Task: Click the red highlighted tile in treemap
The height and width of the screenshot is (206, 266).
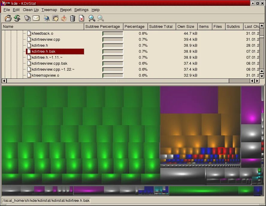Action: [220, 151]
